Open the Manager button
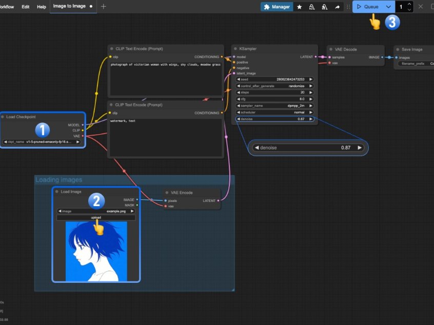 coord(277,7)
